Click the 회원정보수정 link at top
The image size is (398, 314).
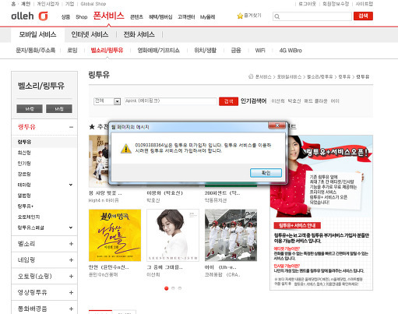(x=336, y=4)
